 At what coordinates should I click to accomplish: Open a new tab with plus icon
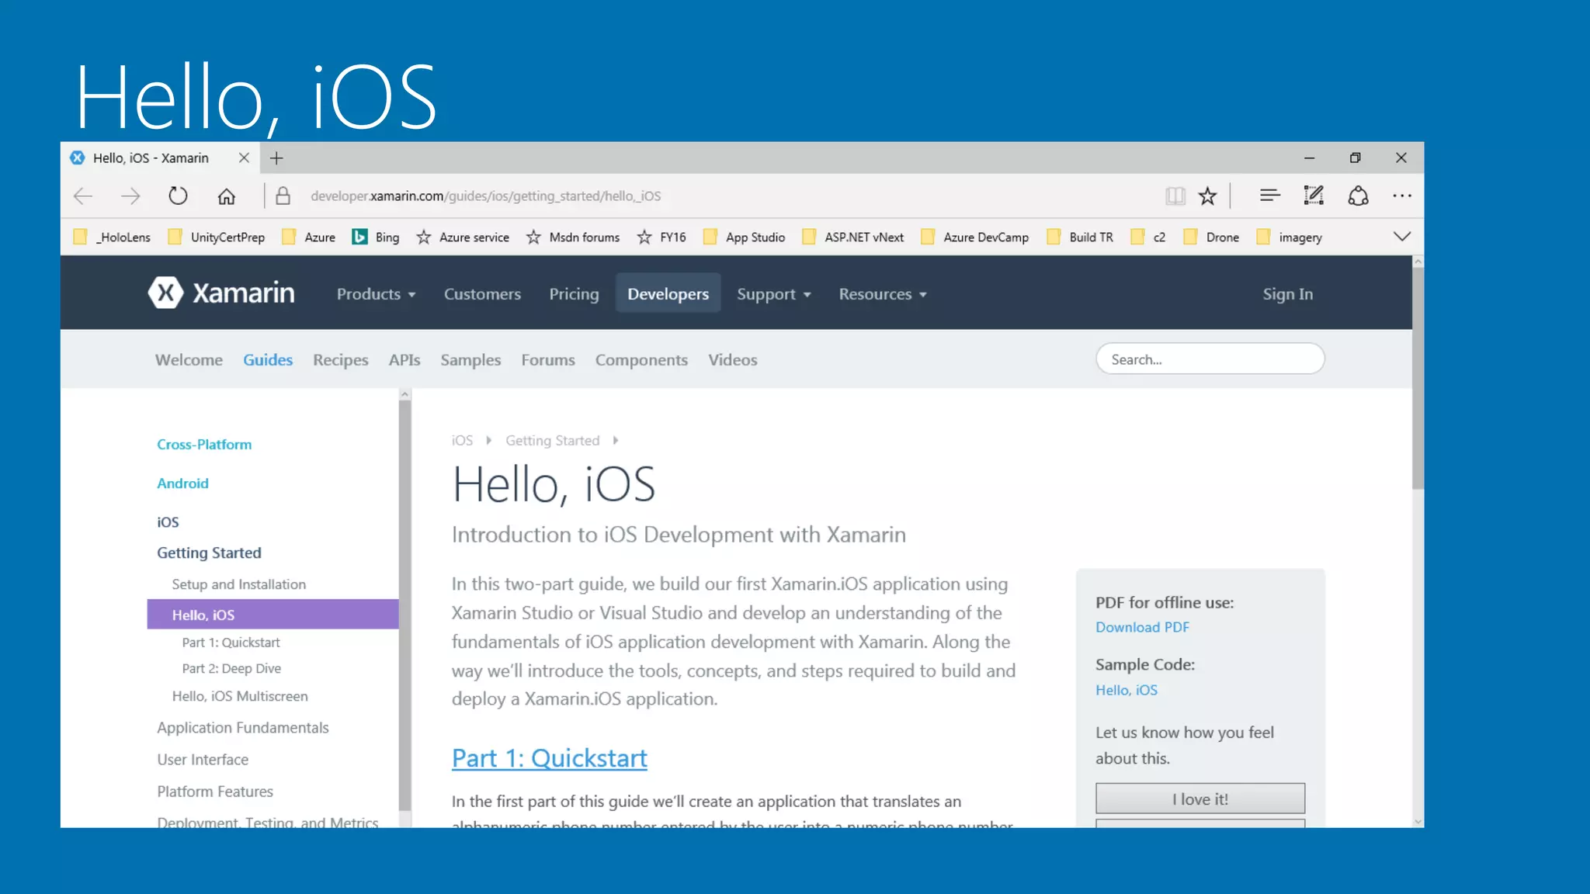[276, 158]
